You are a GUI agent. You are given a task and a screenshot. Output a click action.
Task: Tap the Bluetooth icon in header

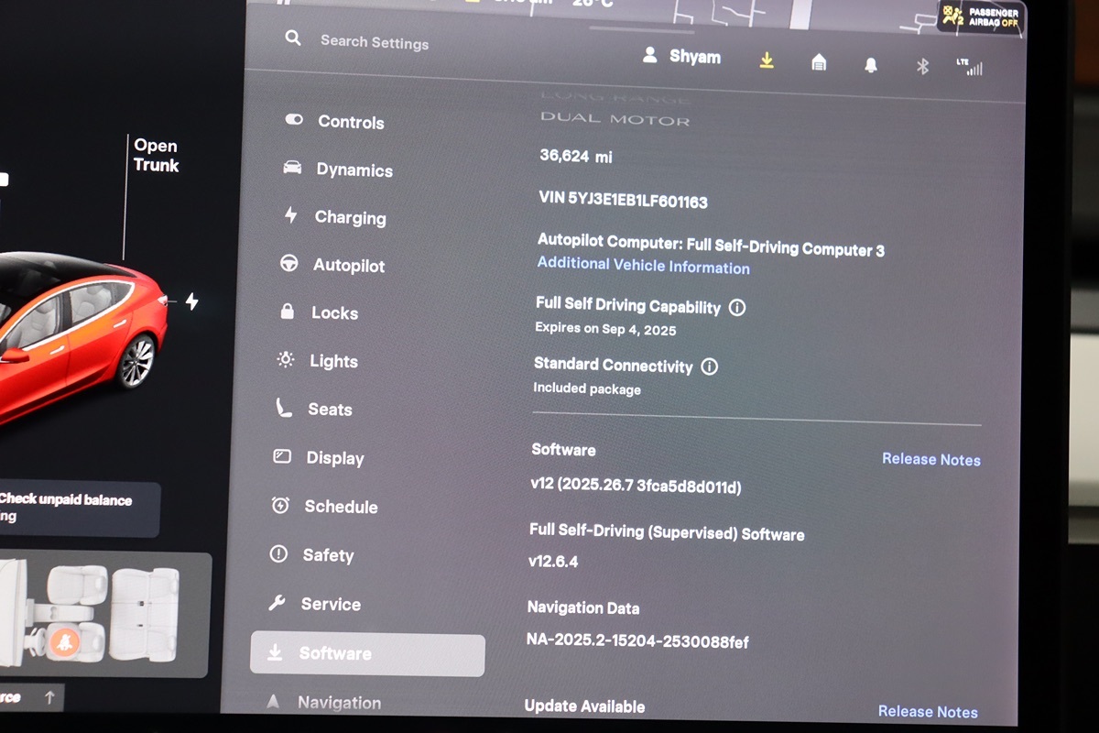(923, 66)
